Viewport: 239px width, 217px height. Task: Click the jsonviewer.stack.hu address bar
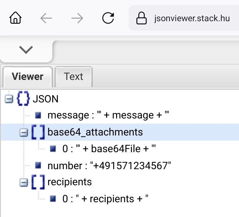tap(192, 18)
